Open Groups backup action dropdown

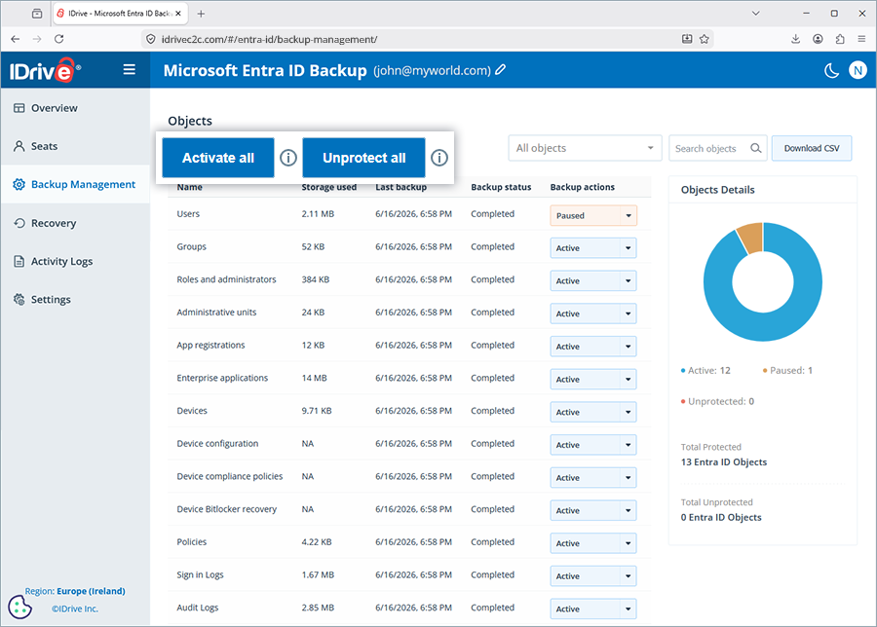(593, 248)
